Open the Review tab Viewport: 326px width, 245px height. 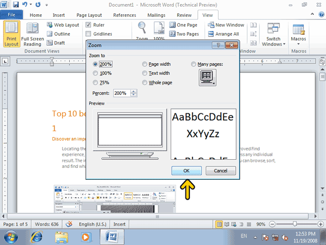click(184, 15)
